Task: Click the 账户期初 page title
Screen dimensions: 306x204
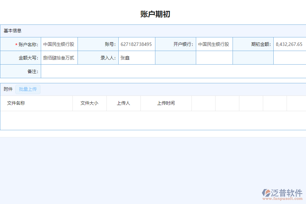Action: tap(155, 14)
